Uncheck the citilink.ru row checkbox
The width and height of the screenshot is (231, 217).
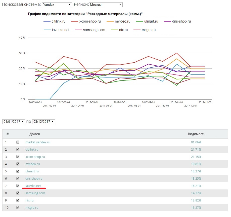[x=18, y=149]
